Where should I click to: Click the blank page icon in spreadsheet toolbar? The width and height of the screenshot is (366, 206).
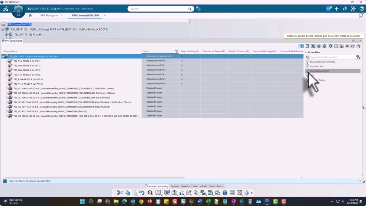click(x=336, y=46)
